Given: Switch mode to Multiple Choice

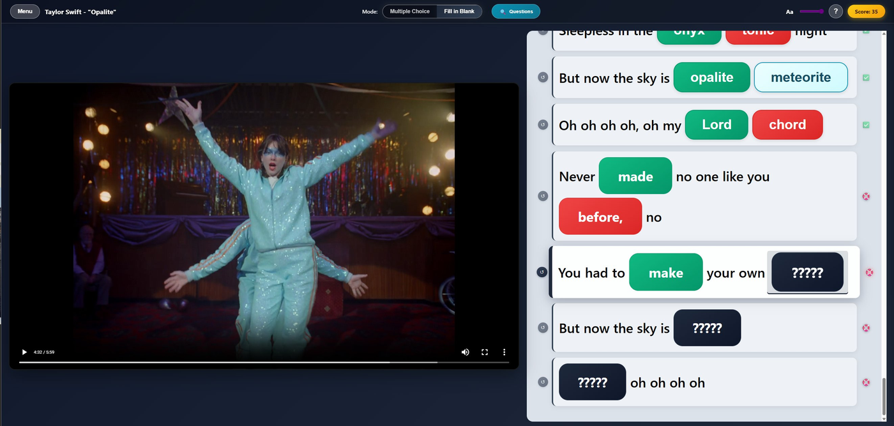Looking at the screenshot, I should click(x=410, y=11).
